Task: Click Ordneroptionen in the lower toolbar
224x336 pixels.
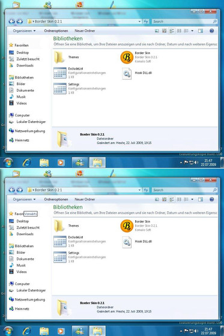Action: click(56, 199)
